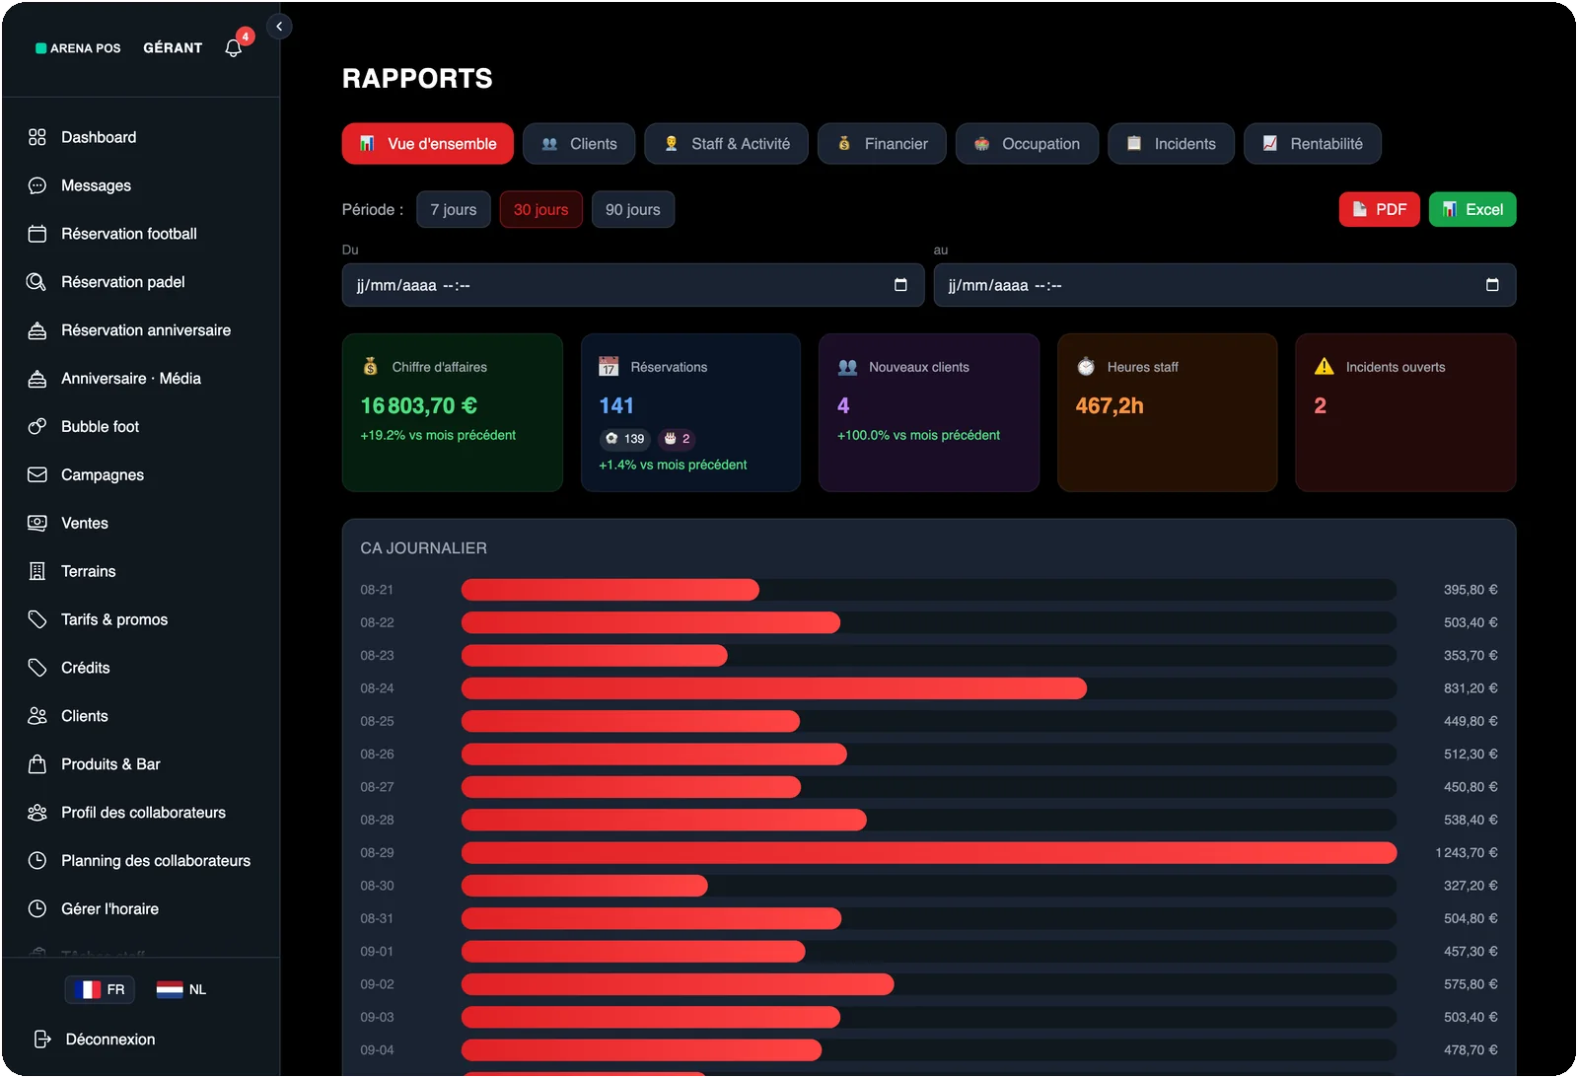Click the Bubble foot icon
Image resolution: width=1578 pixels, height=1078 pixels.
[37, 427]
